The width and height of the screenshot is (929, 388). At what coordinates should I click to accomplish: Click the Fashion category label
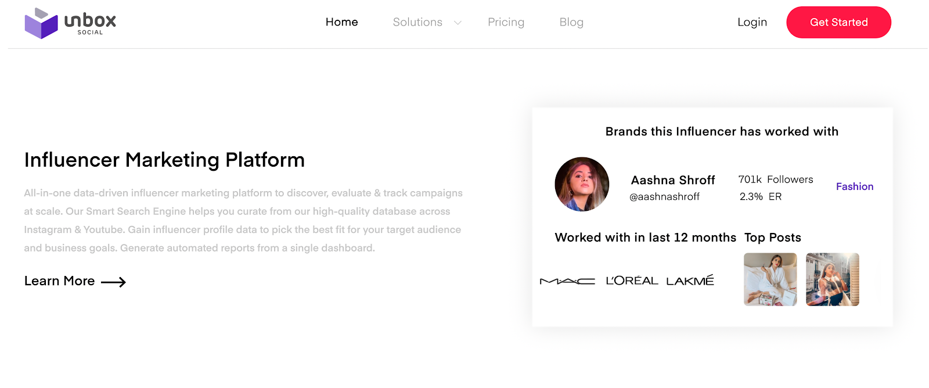point(854,186)
